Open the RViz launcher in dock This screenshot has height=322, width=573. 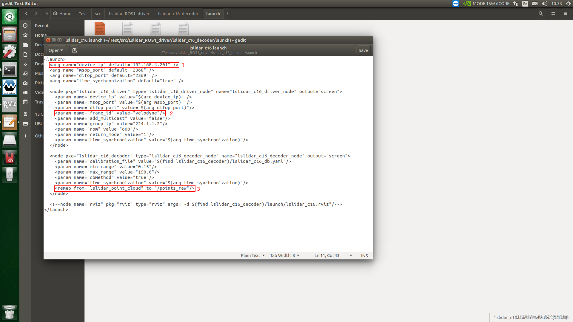(10, 105)
